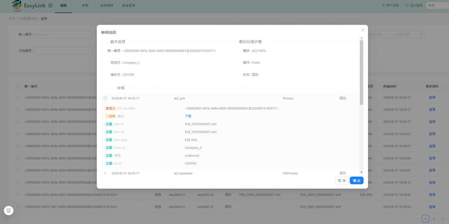The width and height of the screenshot is (449, 224).
Task: Switch to the 追踪 tab
Action: 63,5
